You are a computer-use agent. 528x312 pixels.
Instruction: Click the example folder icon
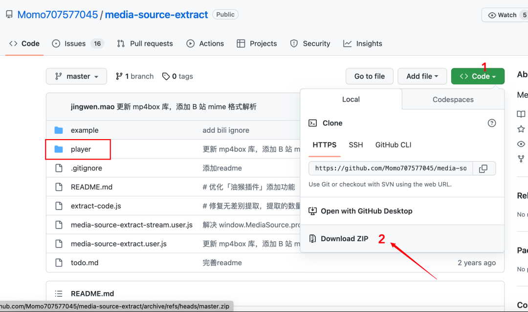click(59, 130)
